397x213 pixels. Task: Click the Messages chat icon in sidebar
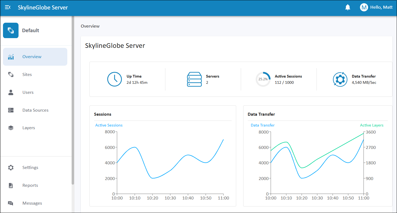[11, 203]
